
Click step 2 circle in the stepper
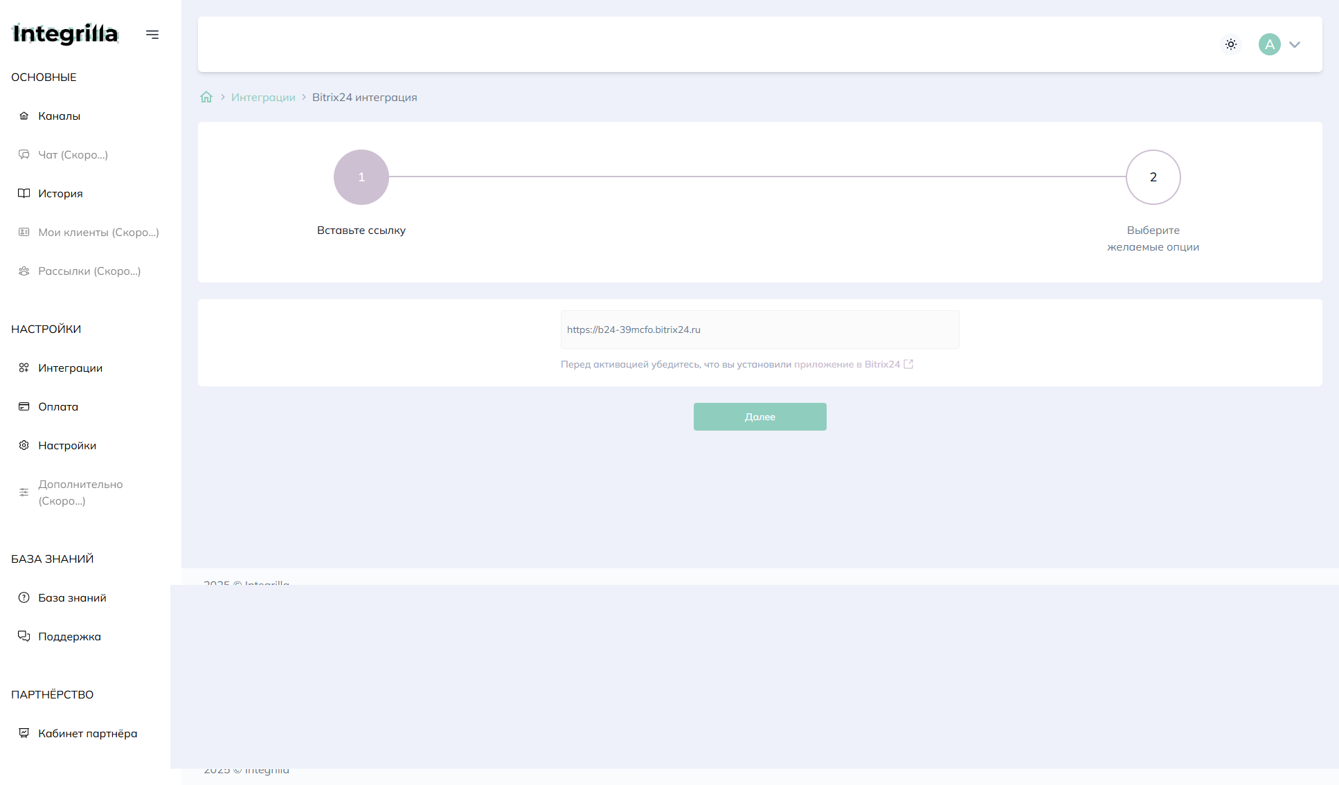click(x=1153, y=177)
